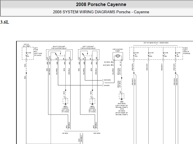Viewport: 193px width, 144px height.
Task: Click the "RED/GRY" wire label
Action: click(x=135, y=82)
